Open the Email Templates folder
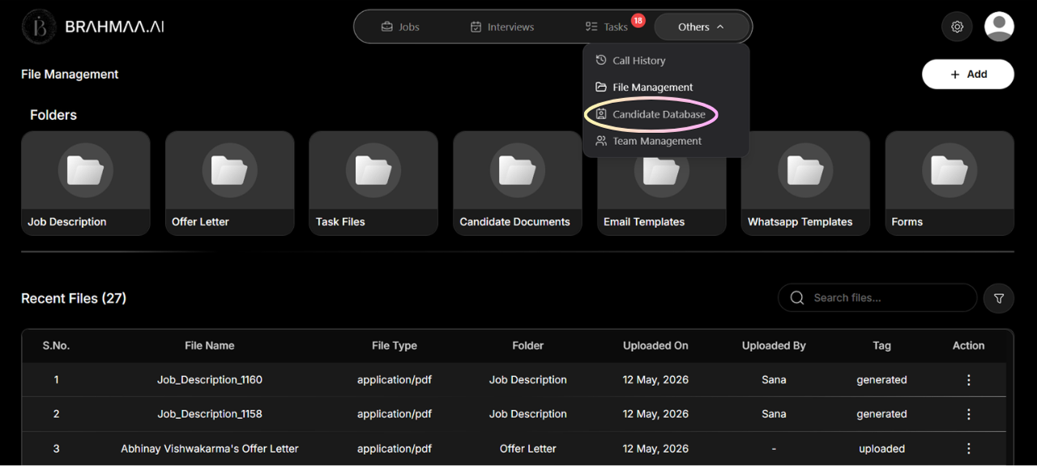This screenshot has width=1037, height=466. pos(661,183)
